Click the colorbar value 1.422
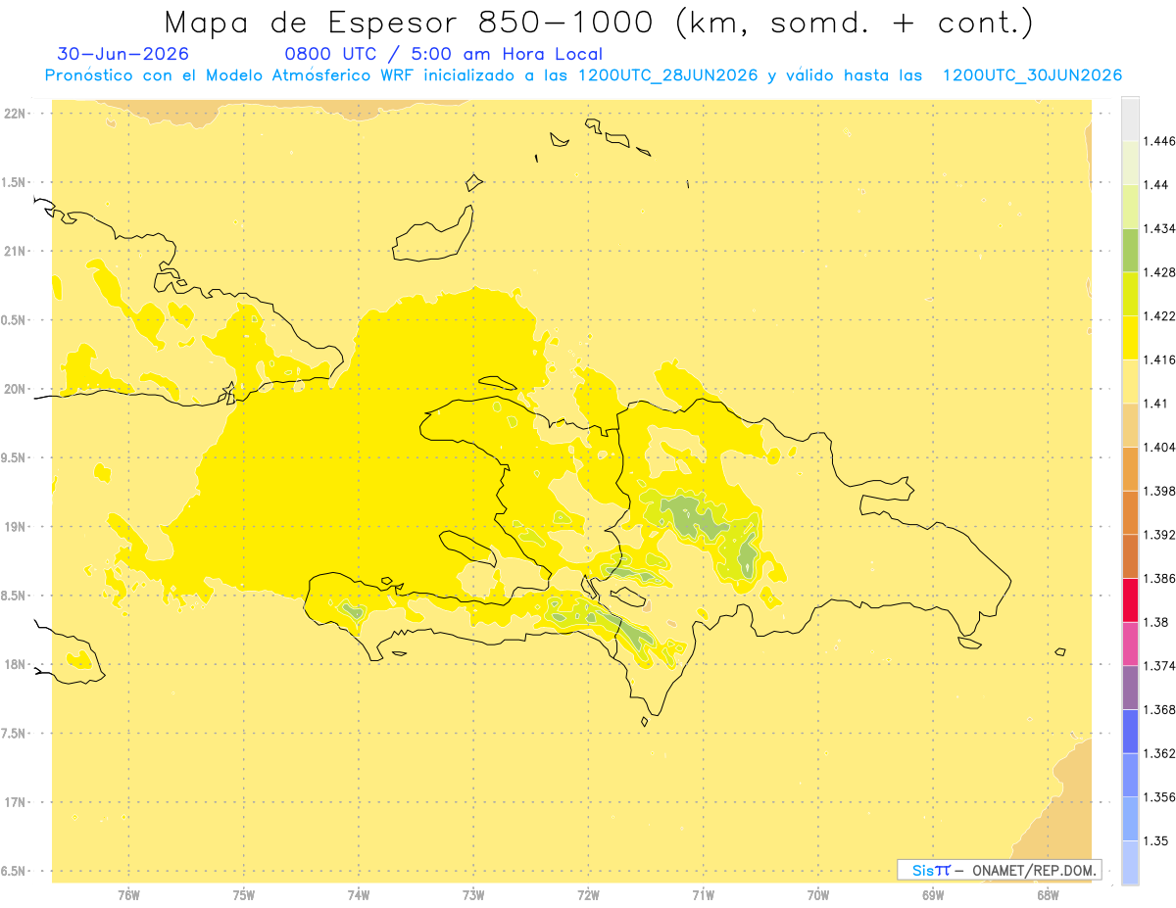Screen dimensions: 1176x908 coord(1161,315)
